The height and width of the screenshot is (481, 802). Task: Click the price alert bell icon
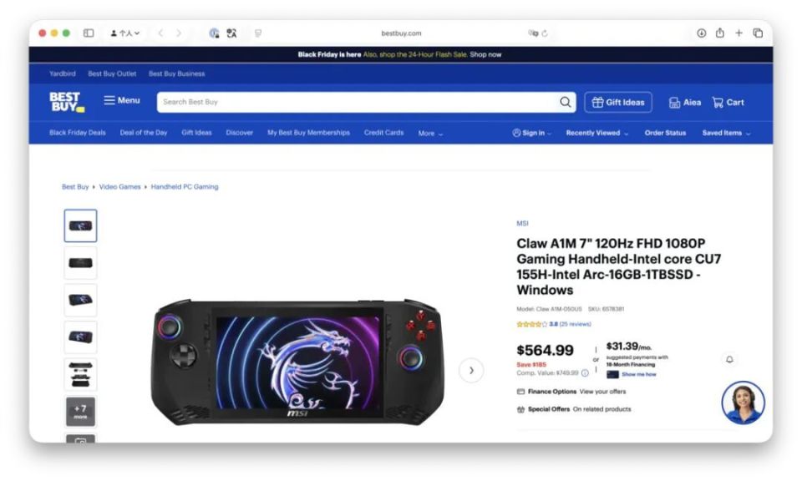[x=729, y=359]
